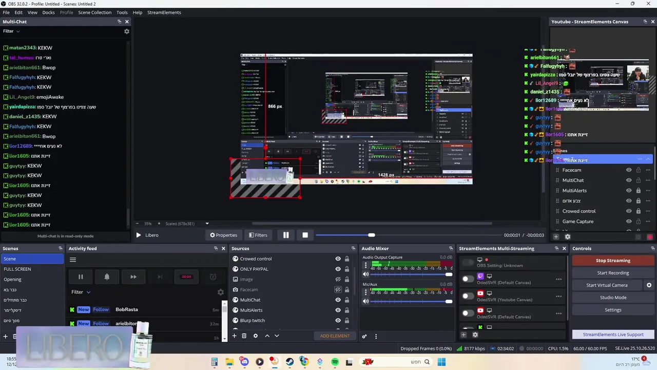Hide the MultiChat source in Sources dock

(338, 300)
